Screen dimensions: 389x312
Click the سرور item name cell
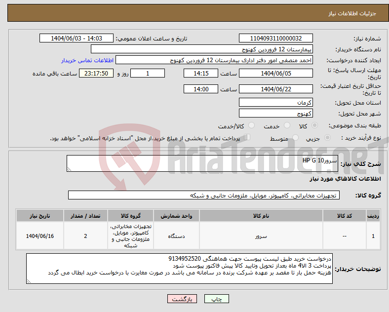(261, 236)
